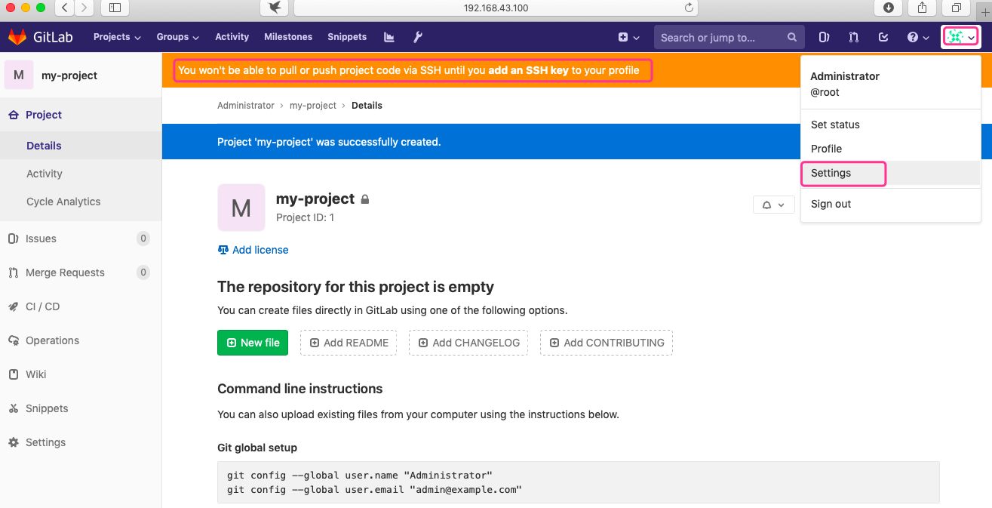992x508 pixels.
Task: Click the Project ID: 1 text
Action: pos(306,217)
